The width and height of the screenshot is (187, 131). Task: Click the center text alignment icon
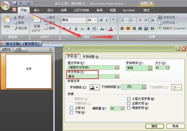pos(128,29)
